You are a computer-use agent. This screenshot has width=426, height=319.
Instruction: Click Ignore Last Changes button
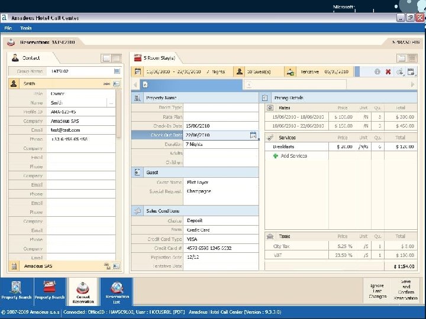[377, 291]
